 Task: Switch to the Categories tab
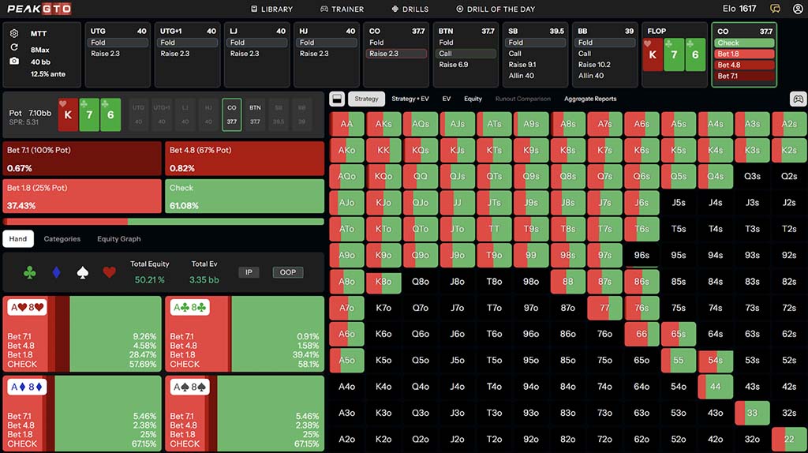(62, 239)
